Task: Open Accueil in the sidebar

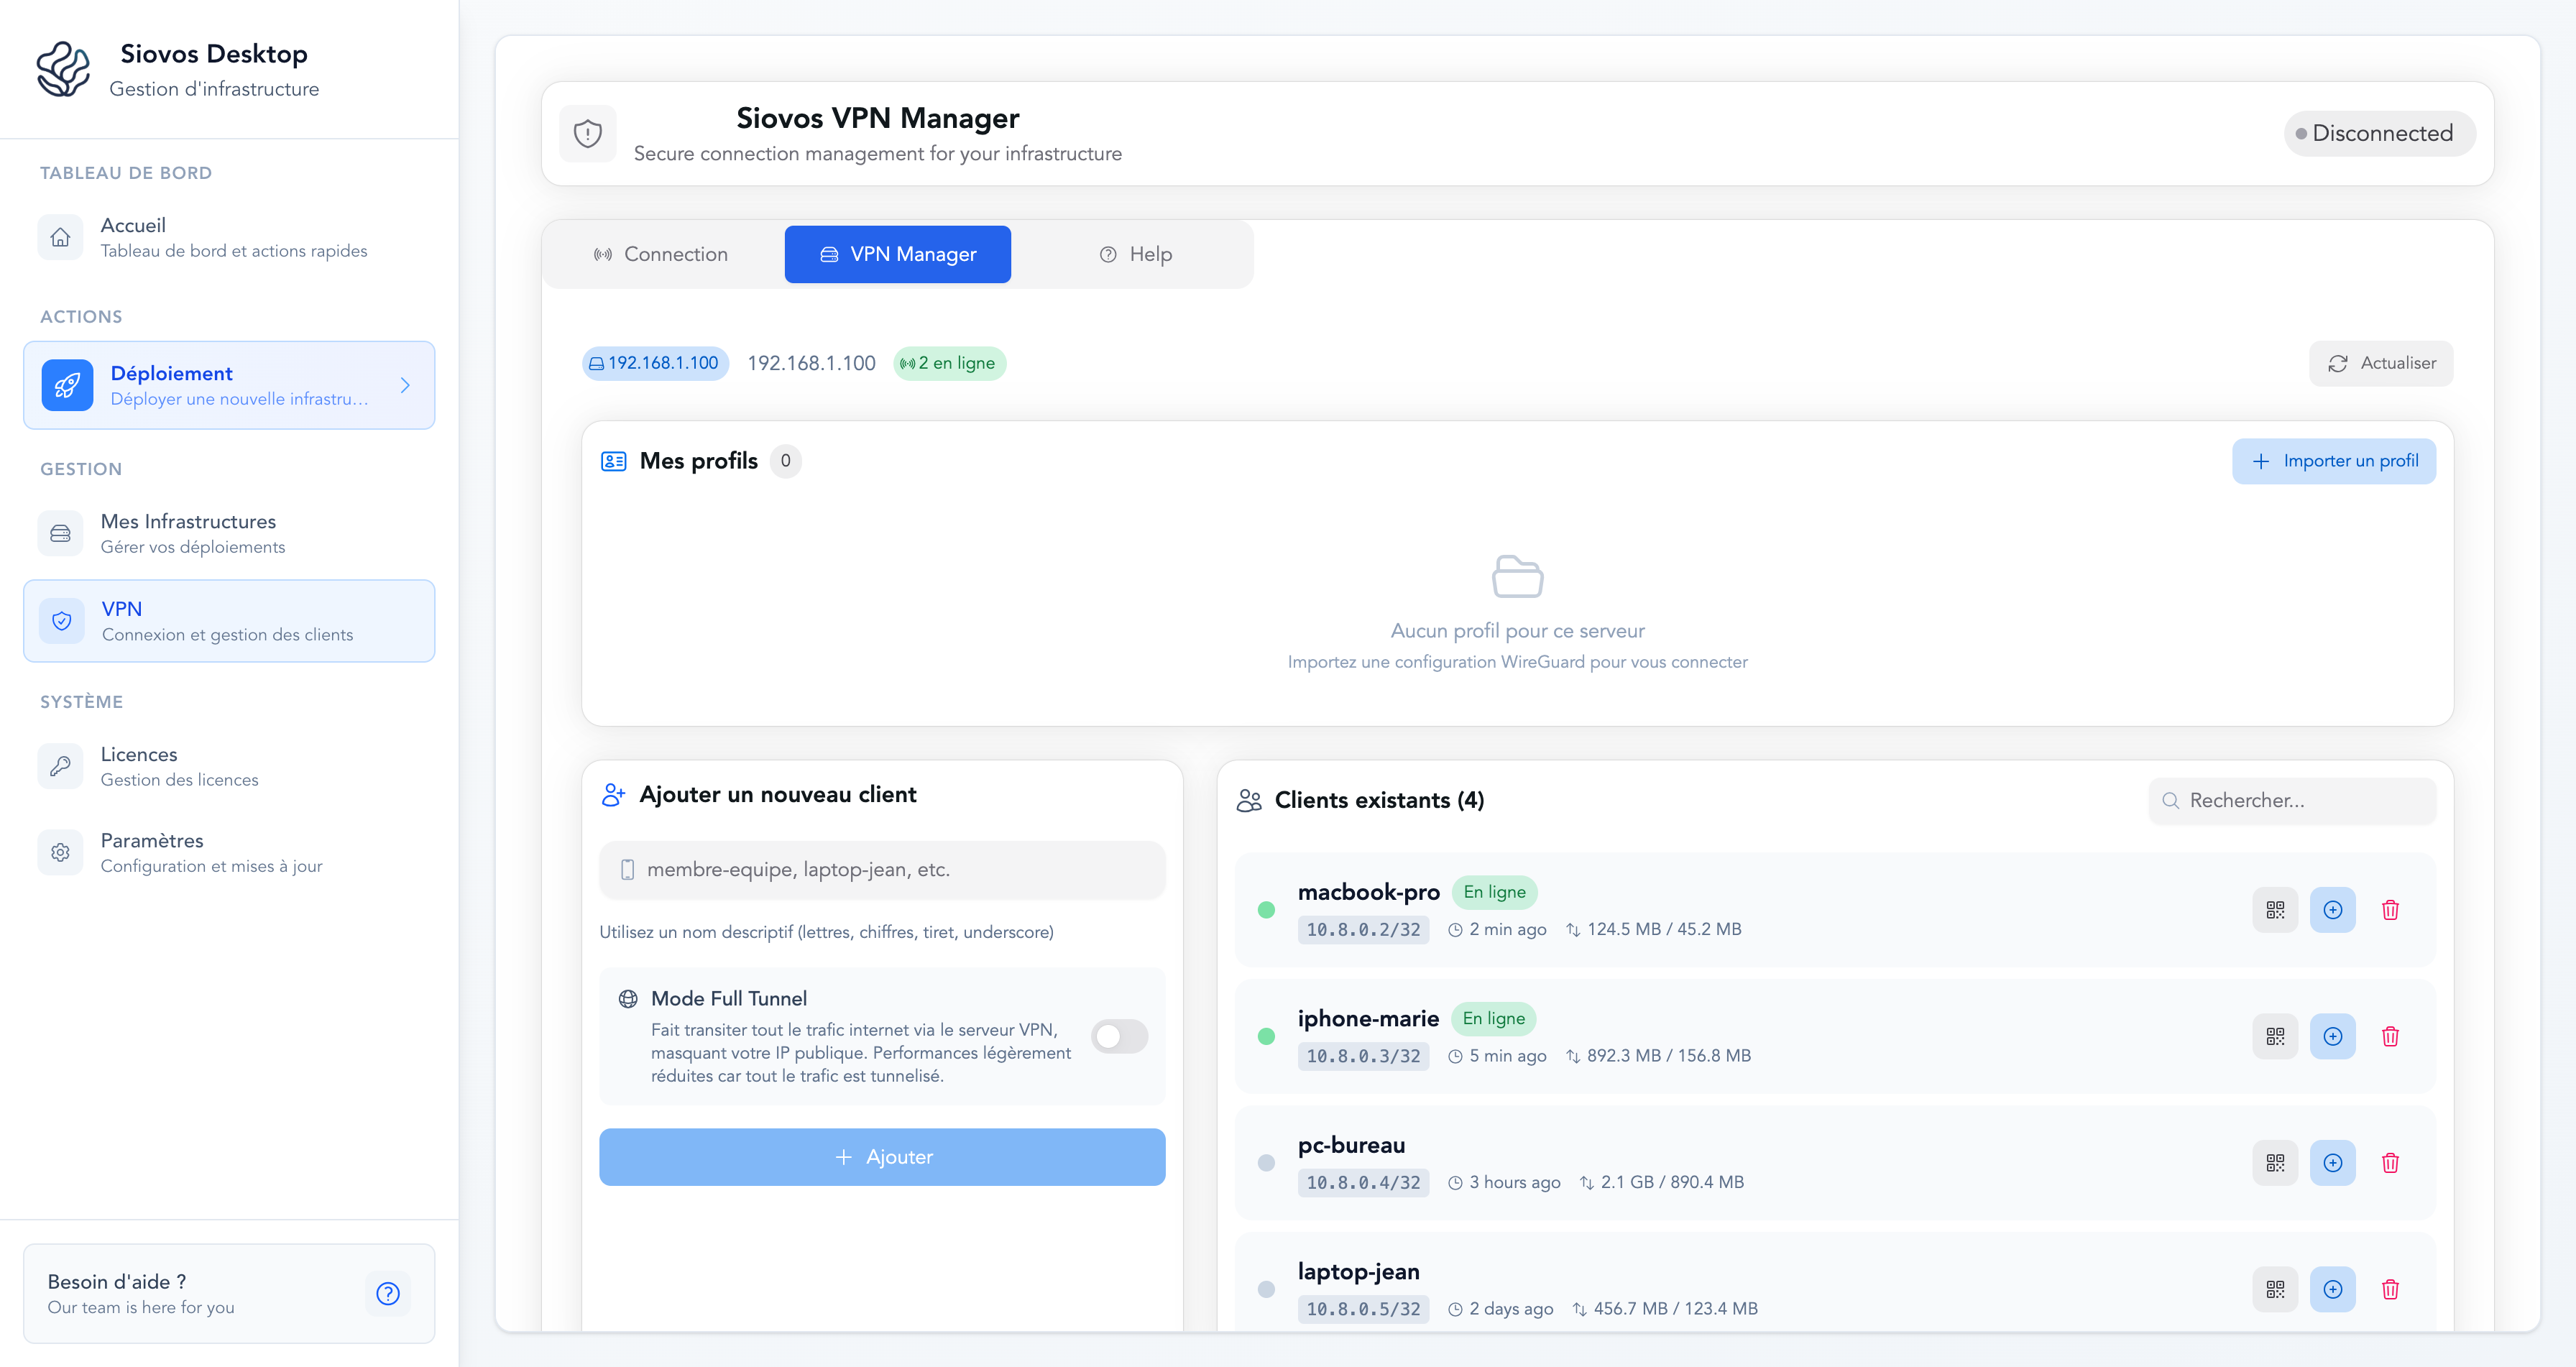Action: click(229, 237)
